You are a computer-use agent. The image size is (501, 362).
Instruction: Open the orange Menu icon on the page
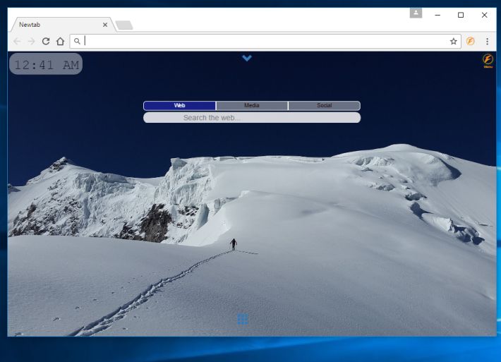tap(488, 61)
